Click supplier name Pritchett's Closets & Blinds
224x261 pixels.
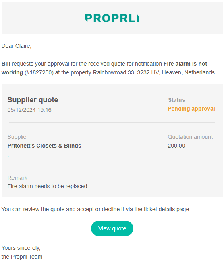coord(44,146)
